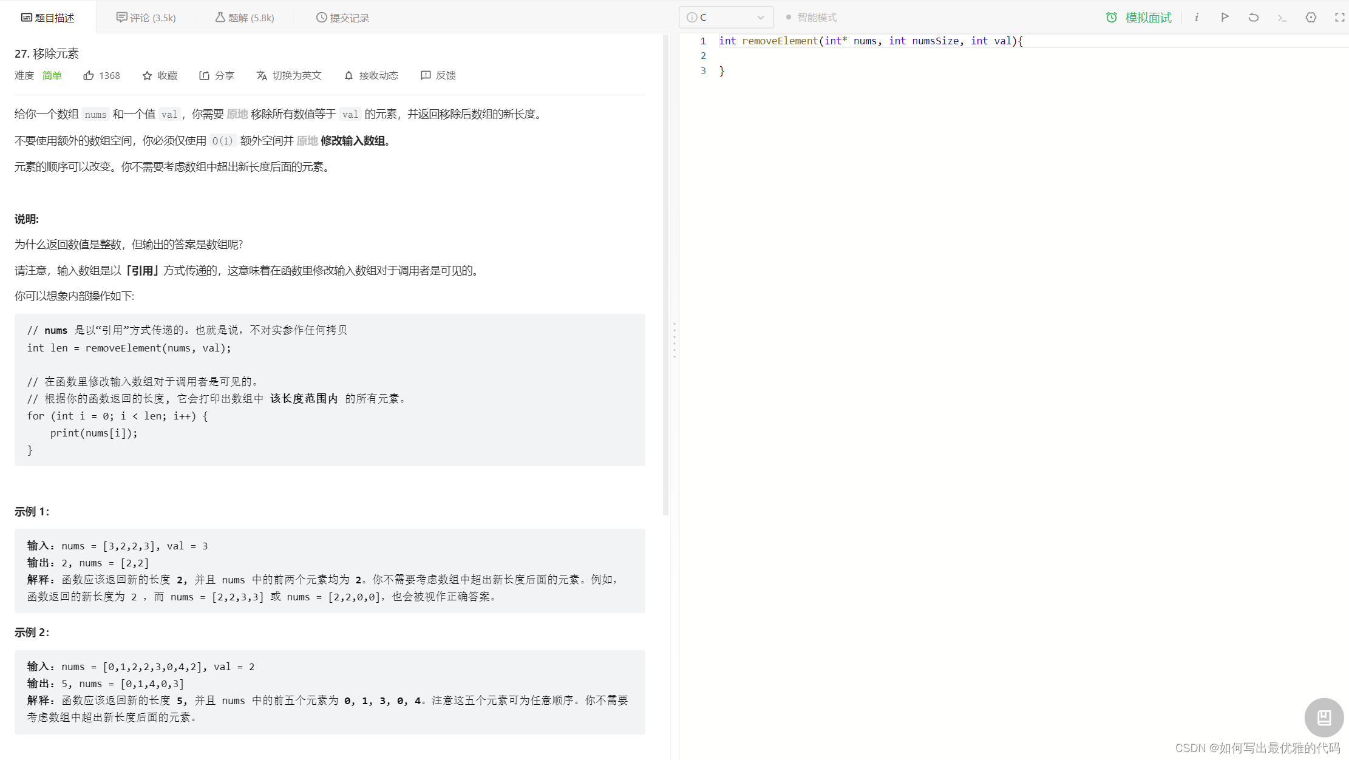Click 'nums = [0,1,2,2,3,0,4,2], val = 2' input line
The height and width of the screenshot is (760, 1349).
158,667
